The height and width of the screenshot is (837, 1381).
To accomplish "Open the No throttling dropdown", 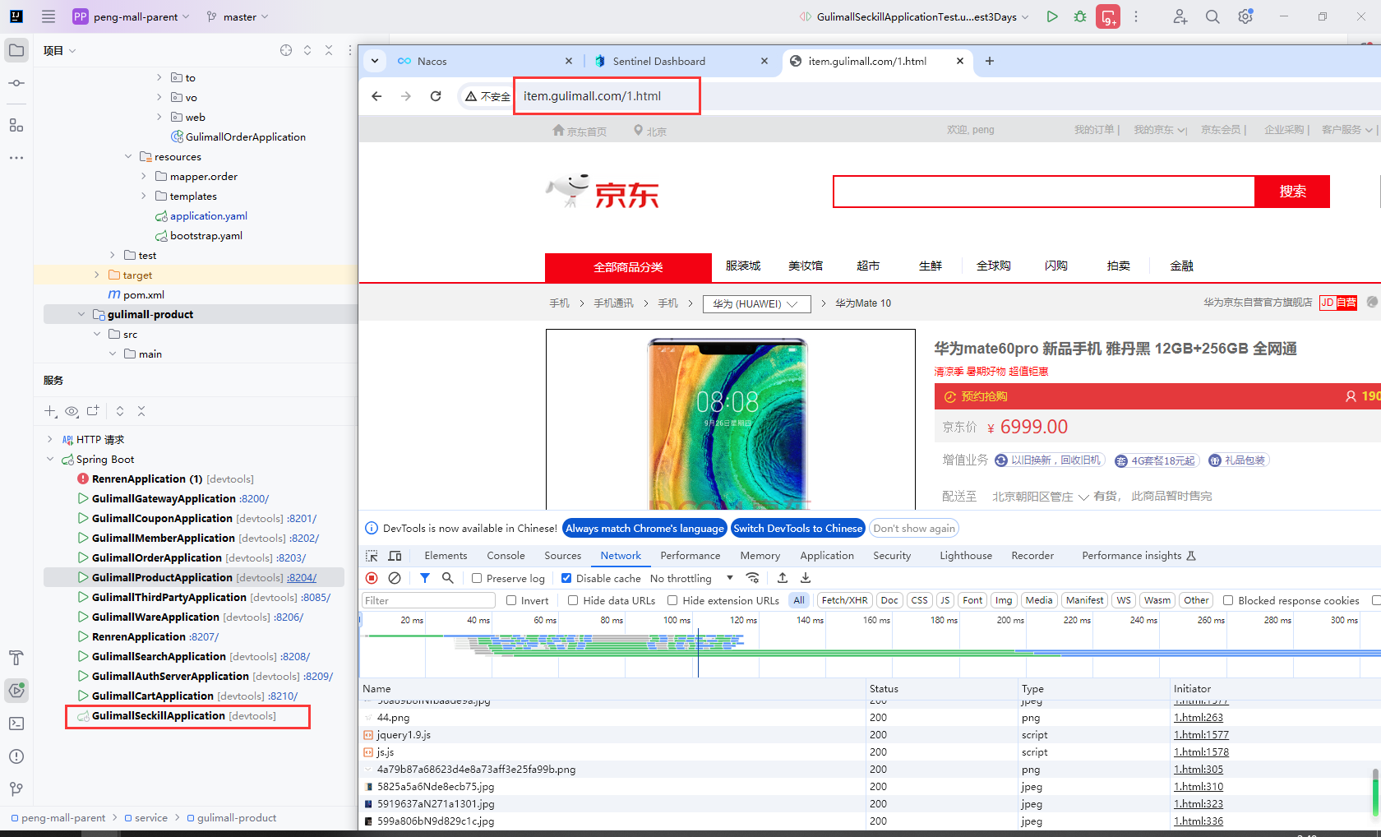I will (691, 578).
